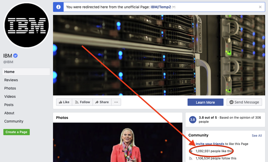Open the About section in sidebar
Viewport: 268px width, 162px height.
tap(9, 113)
